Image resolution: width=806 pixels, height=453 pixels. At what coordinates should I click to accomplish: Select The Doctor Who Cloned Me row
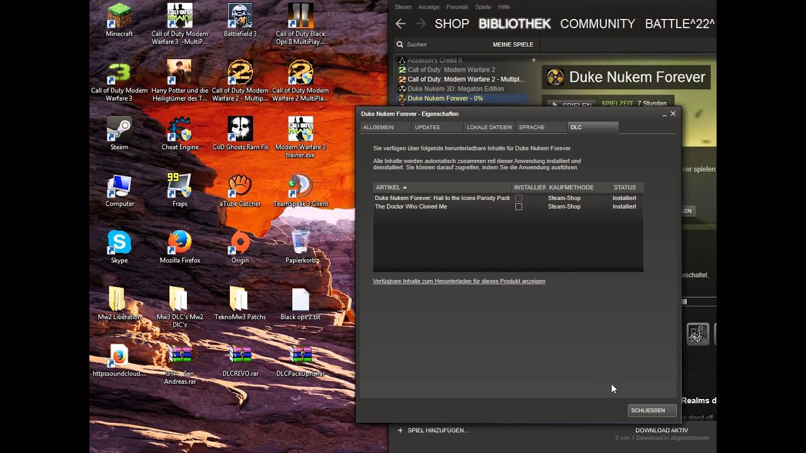click(x=508, y=206)
